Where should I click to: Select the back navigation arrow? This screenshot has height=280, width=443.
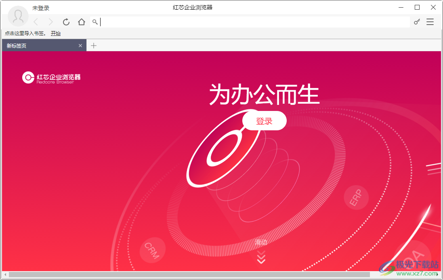pos(36,22)
